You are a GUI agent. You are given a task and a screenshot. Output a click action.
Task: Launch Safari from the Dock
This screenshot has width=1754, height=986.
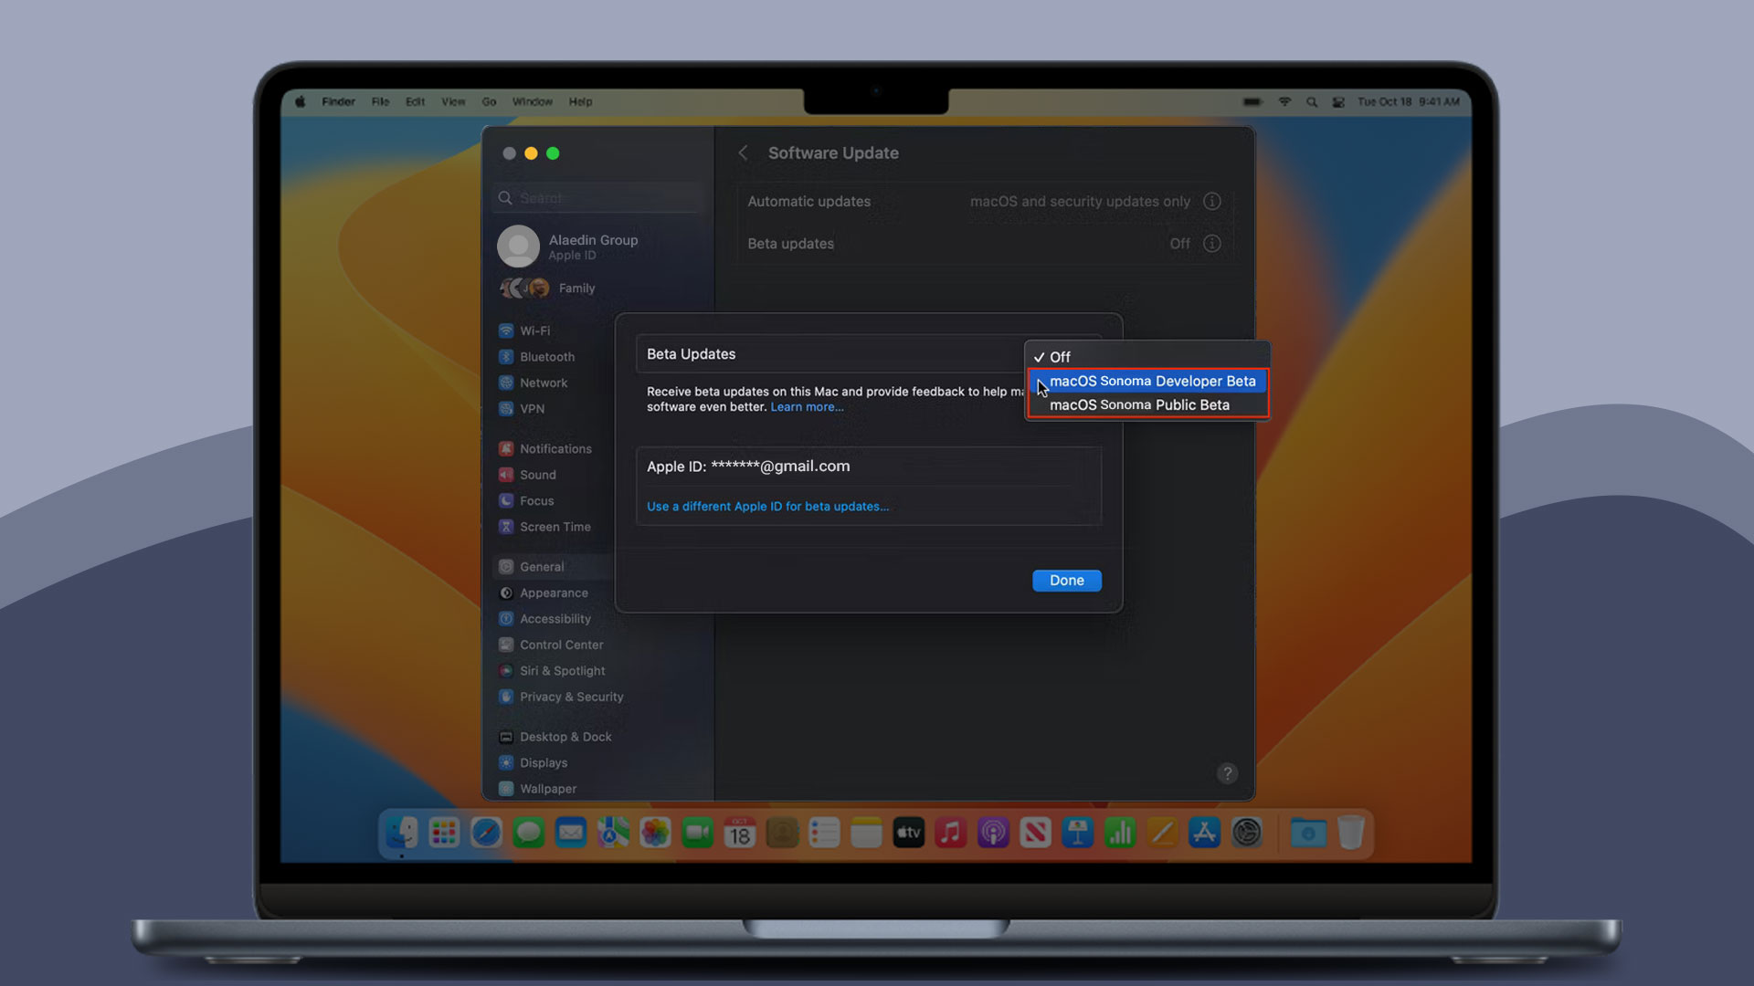click(486, 833)
